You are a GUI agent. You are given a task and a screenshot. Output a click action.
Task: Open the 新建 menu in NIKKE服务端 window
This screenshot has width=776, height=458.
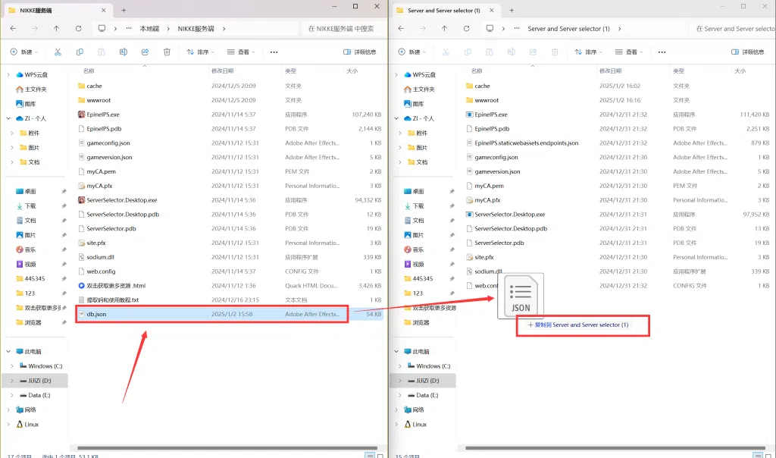pos(23,52)
